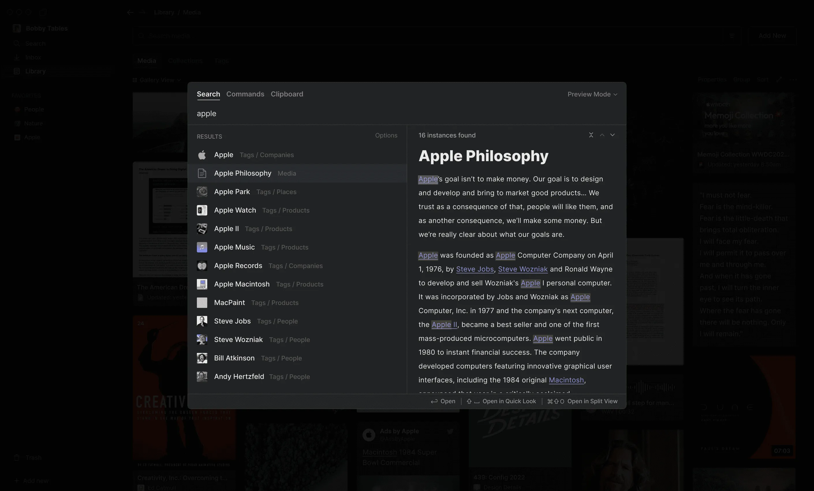Open the Preview Mode dropdown
Screen dimensions: 814x491
coord(592,94)
